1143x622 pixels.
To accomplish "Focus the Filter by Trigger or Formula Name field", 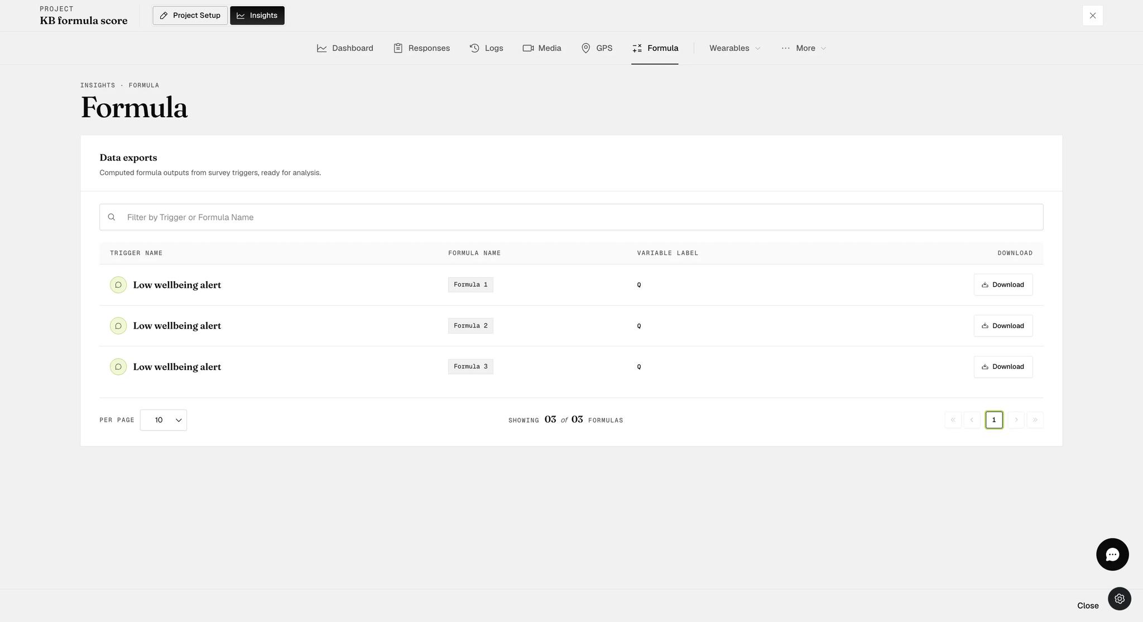I will [x=571, y=217].
